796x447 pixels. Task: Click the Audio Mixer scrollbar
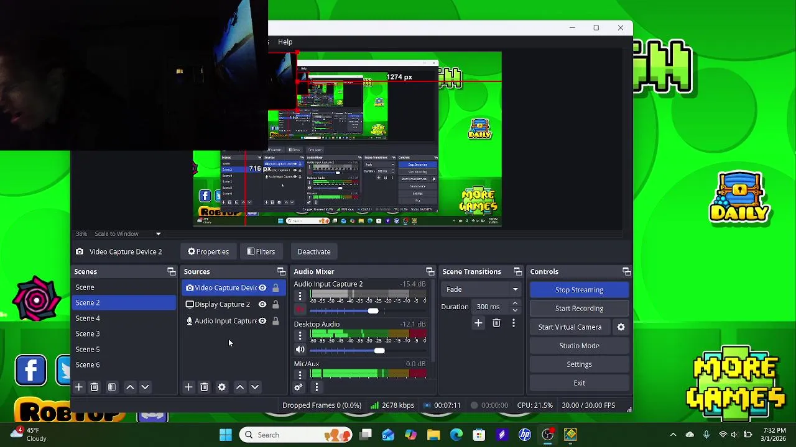(433, 320)
